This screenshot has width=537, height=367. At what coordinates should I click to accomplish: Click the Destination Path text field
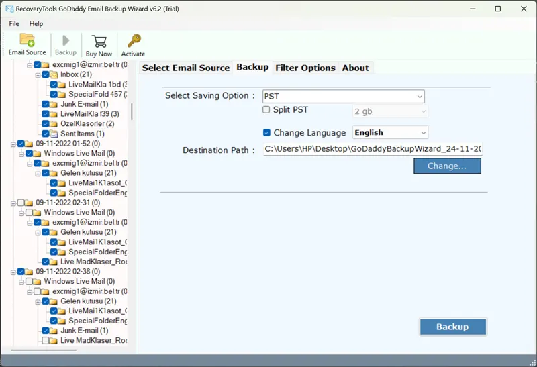coord(372,149)
